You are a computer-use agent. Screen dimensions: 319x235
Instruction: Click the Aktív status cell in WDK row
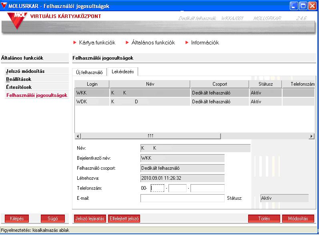point(265,102)
